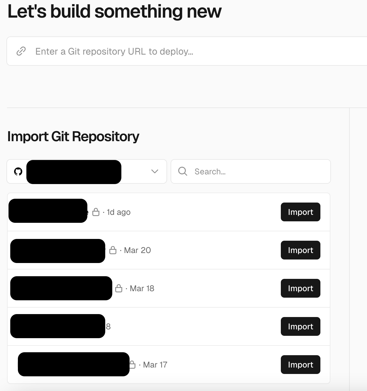Image resolution: width=367 pixels, height=391 pixels.
Task: Click the "1d ago" timestamp text
Action: pyautogui.click(x=119, y=212)
